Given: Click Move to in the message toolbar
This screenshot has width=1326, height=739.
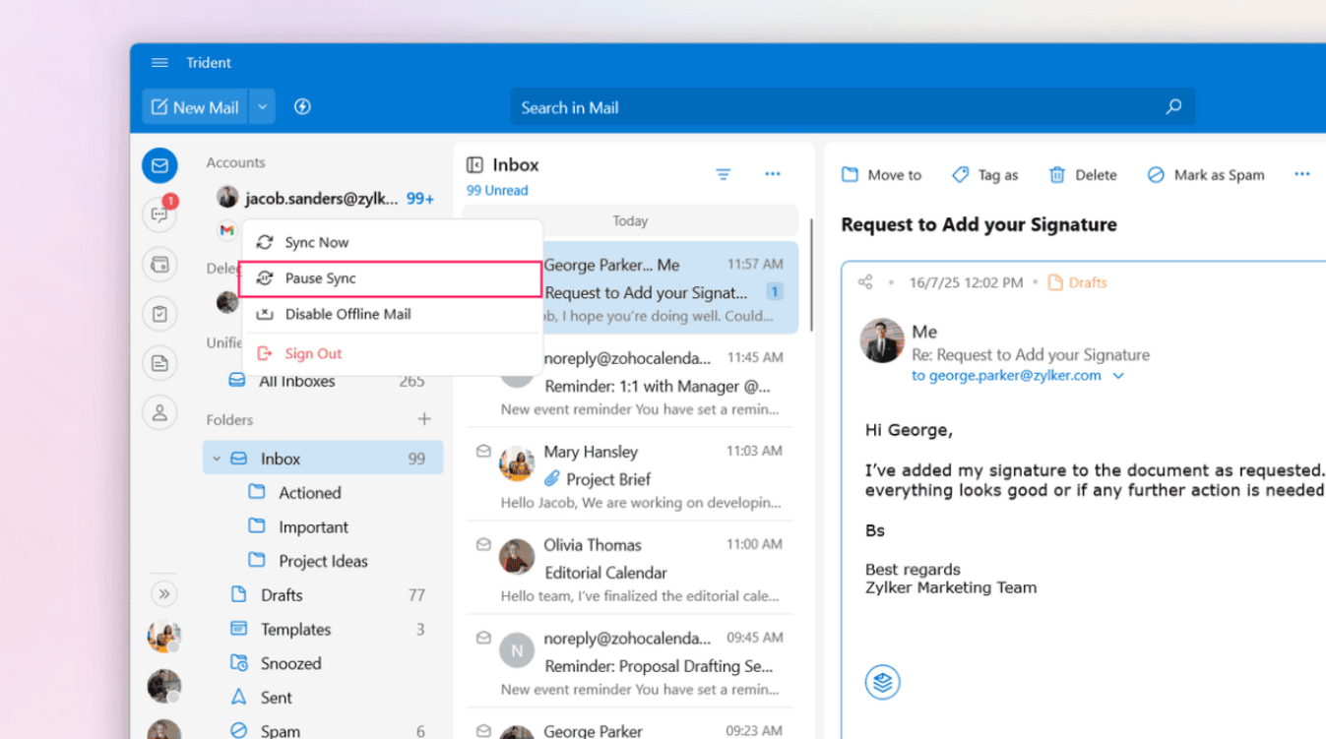Looking at the screenshot, I should (882, 175).
